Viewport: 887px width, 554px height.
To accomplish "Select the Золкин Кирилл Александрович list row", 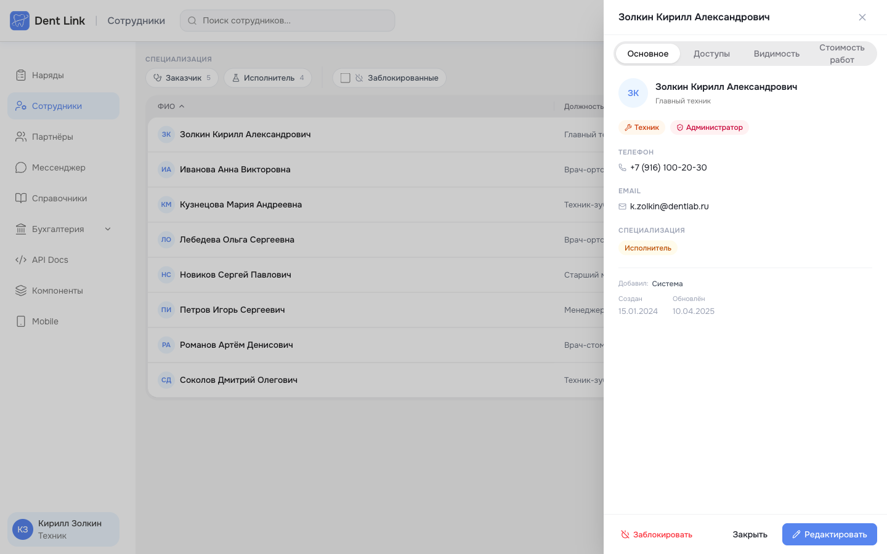I will point(376,134).
